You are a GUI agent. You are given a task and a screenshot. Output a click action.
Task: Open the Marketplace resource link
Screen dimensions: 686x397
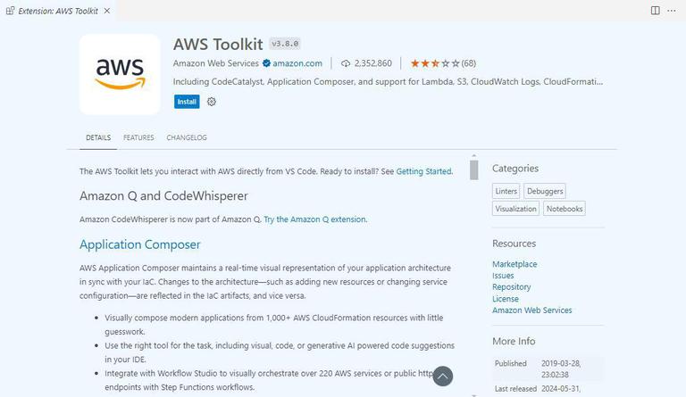click(514, 264)
